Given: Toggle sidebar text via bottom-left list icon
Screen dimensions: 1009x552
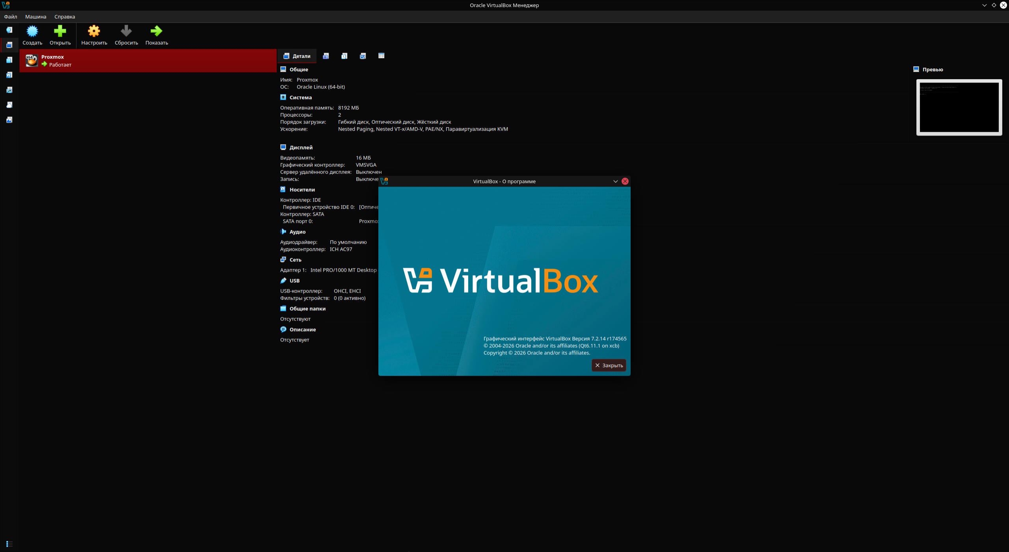Looking at the screenshot, I should (x=9, y=544).
